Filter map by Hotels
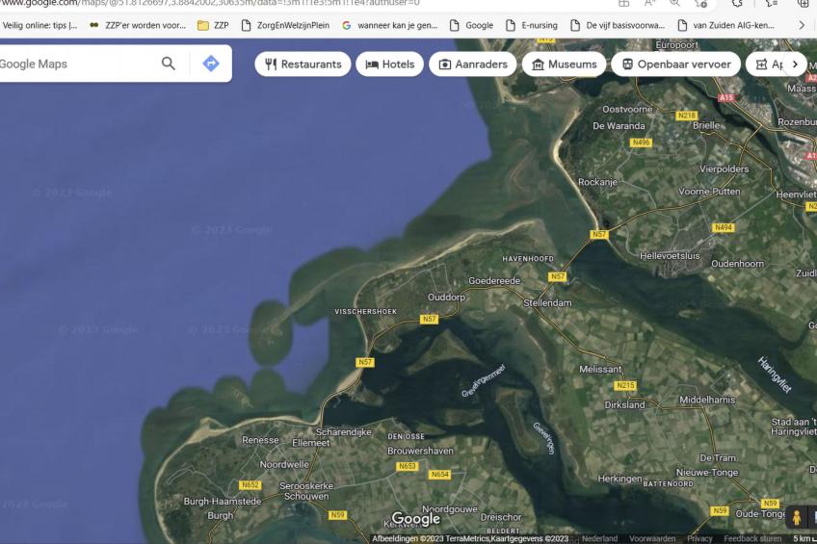Viewport: 817px width, 544px height. pos(389,65)
